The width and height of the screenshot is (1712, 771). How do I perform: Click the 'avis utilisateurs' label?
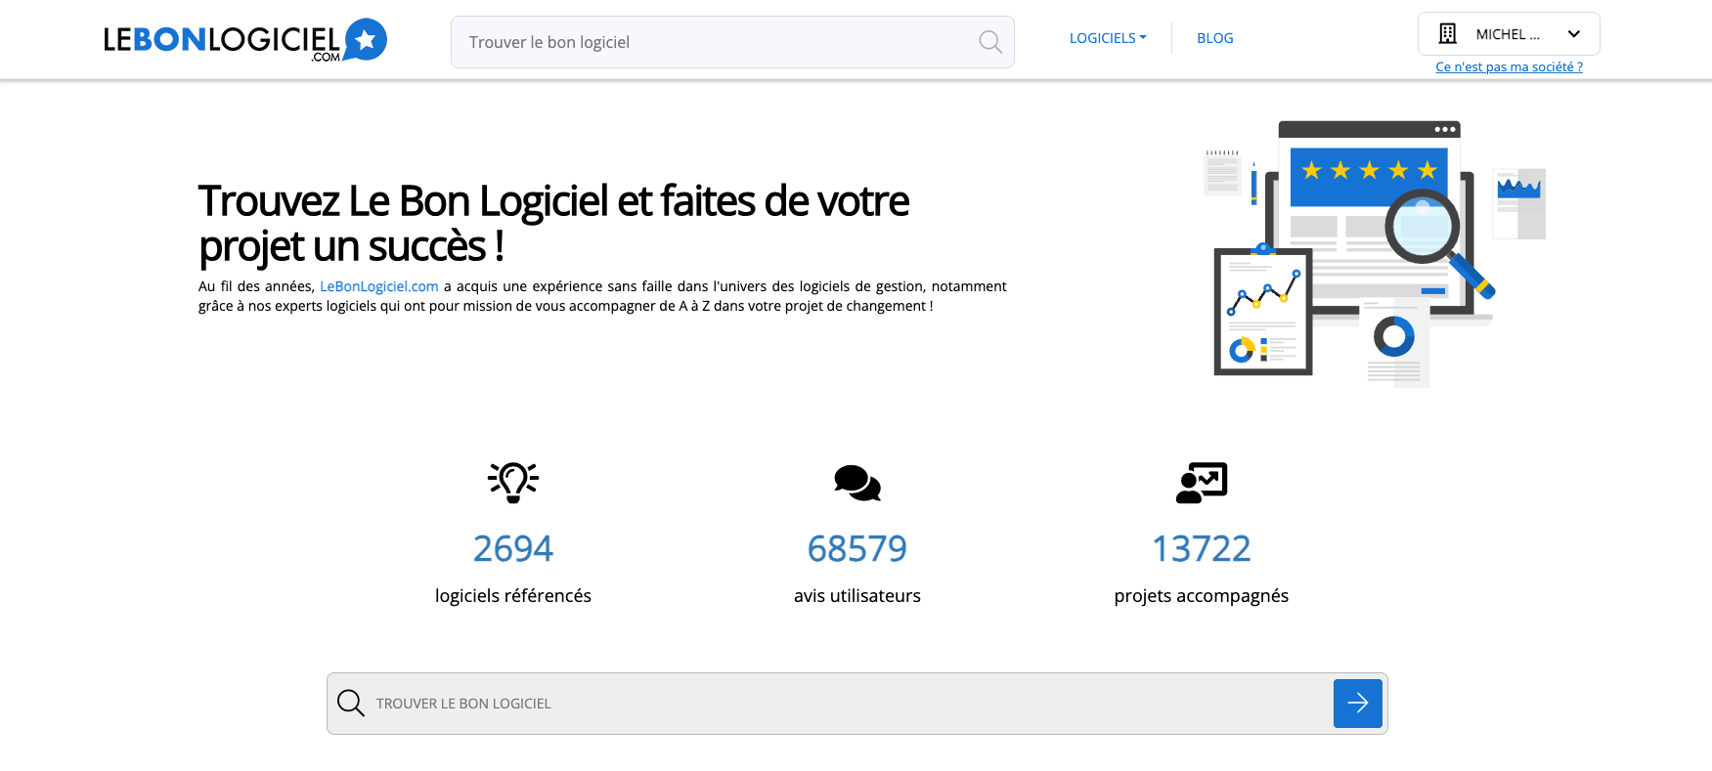(x=857, y=596)
